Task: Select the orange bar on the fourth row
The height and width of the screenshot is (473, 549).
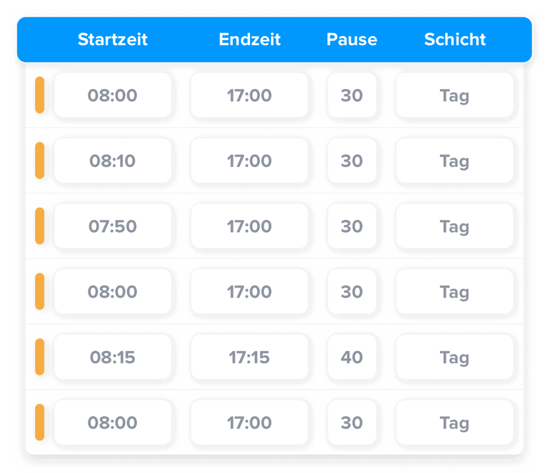Action: (x=41, y=291)
